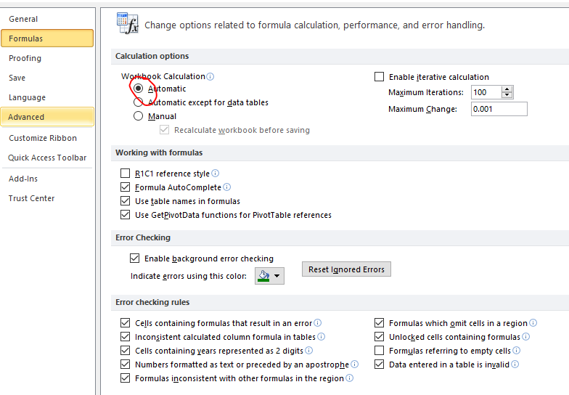Viewport: 569px width, 395px height.
Task: Click info icon after 'Formulas referring to empty cells'
Action: [517, 350]
